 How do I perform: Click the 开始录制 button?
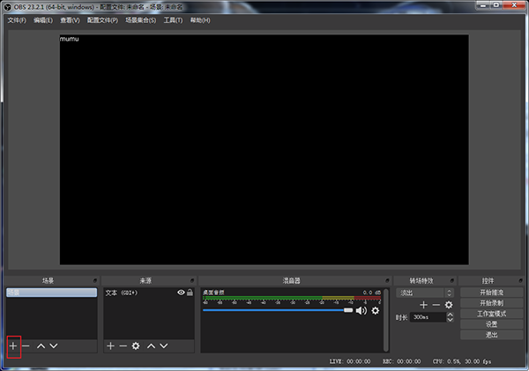[x=491, y=302]
